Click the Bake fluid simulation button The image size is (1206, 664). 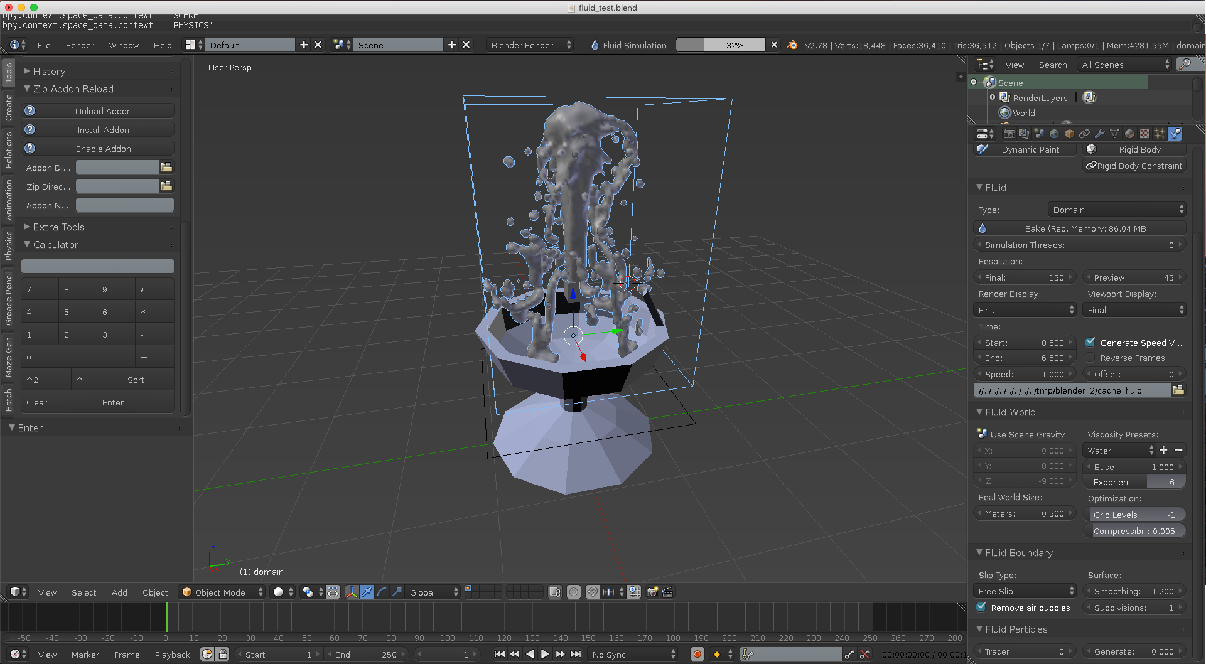pos(1080,228)
